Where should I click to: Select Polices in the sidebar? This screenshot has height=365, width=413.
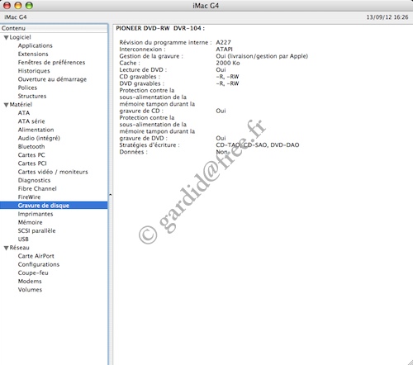click(27, 88)
